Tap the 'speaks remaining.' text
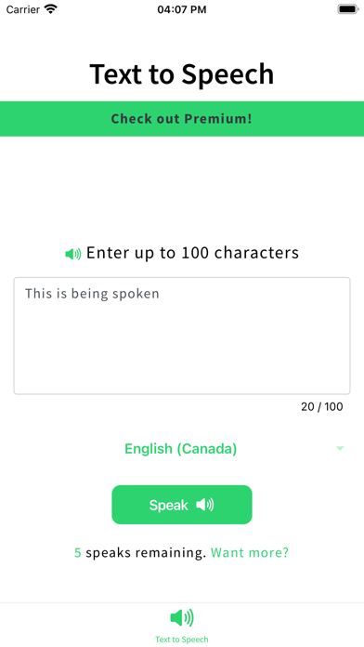Image resolution: width=364 pixels, height=647 pixels. (146, 552)
